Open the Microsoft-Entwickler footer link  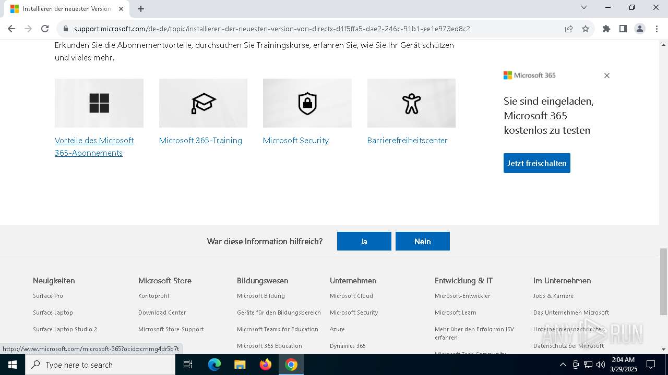[462, 296]
